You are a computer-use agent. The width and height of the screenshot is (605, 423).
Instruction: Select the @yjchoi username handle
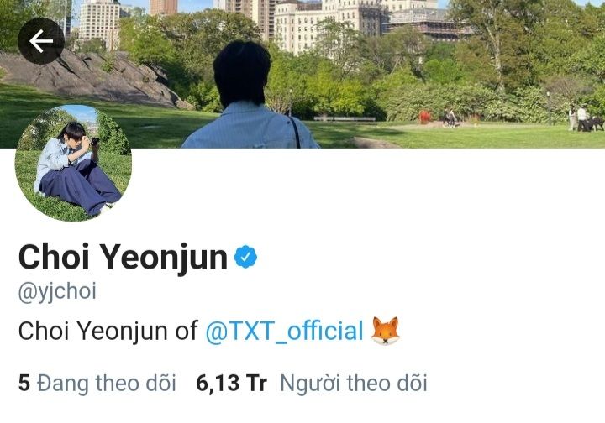tap(57, 291)
